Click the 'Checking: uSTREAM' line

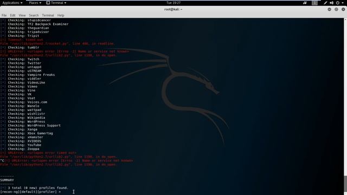tap(21, 71)
